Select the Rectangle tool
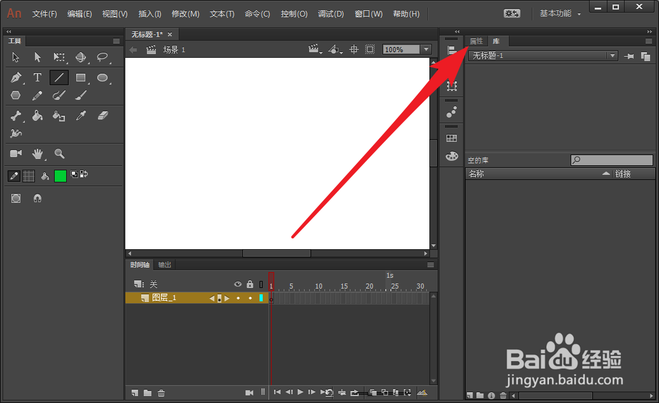Viewport: 659px width, 403px height. [x=81, y=78]
